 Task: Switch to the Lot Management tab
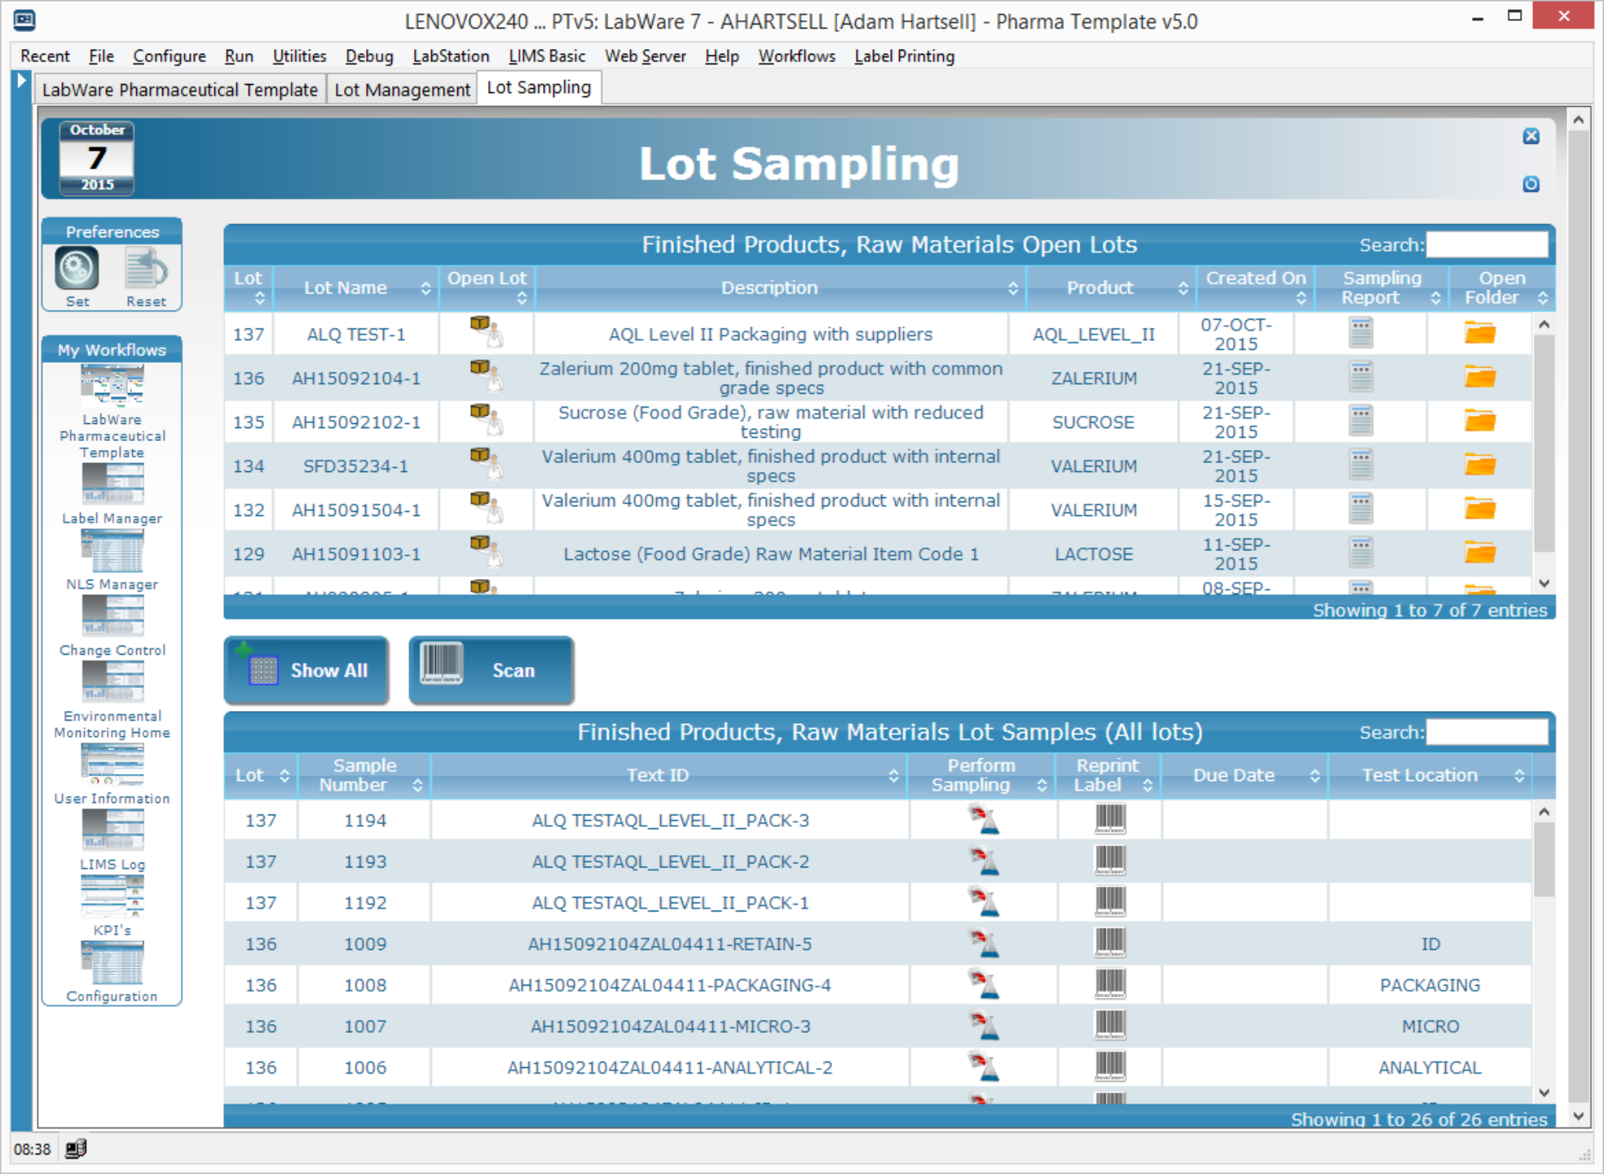coord(402,90)
